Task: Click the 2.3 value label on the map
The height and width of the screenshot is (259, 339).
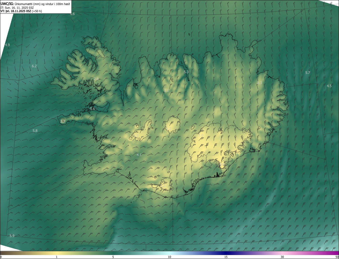Action: pos(260,83)
